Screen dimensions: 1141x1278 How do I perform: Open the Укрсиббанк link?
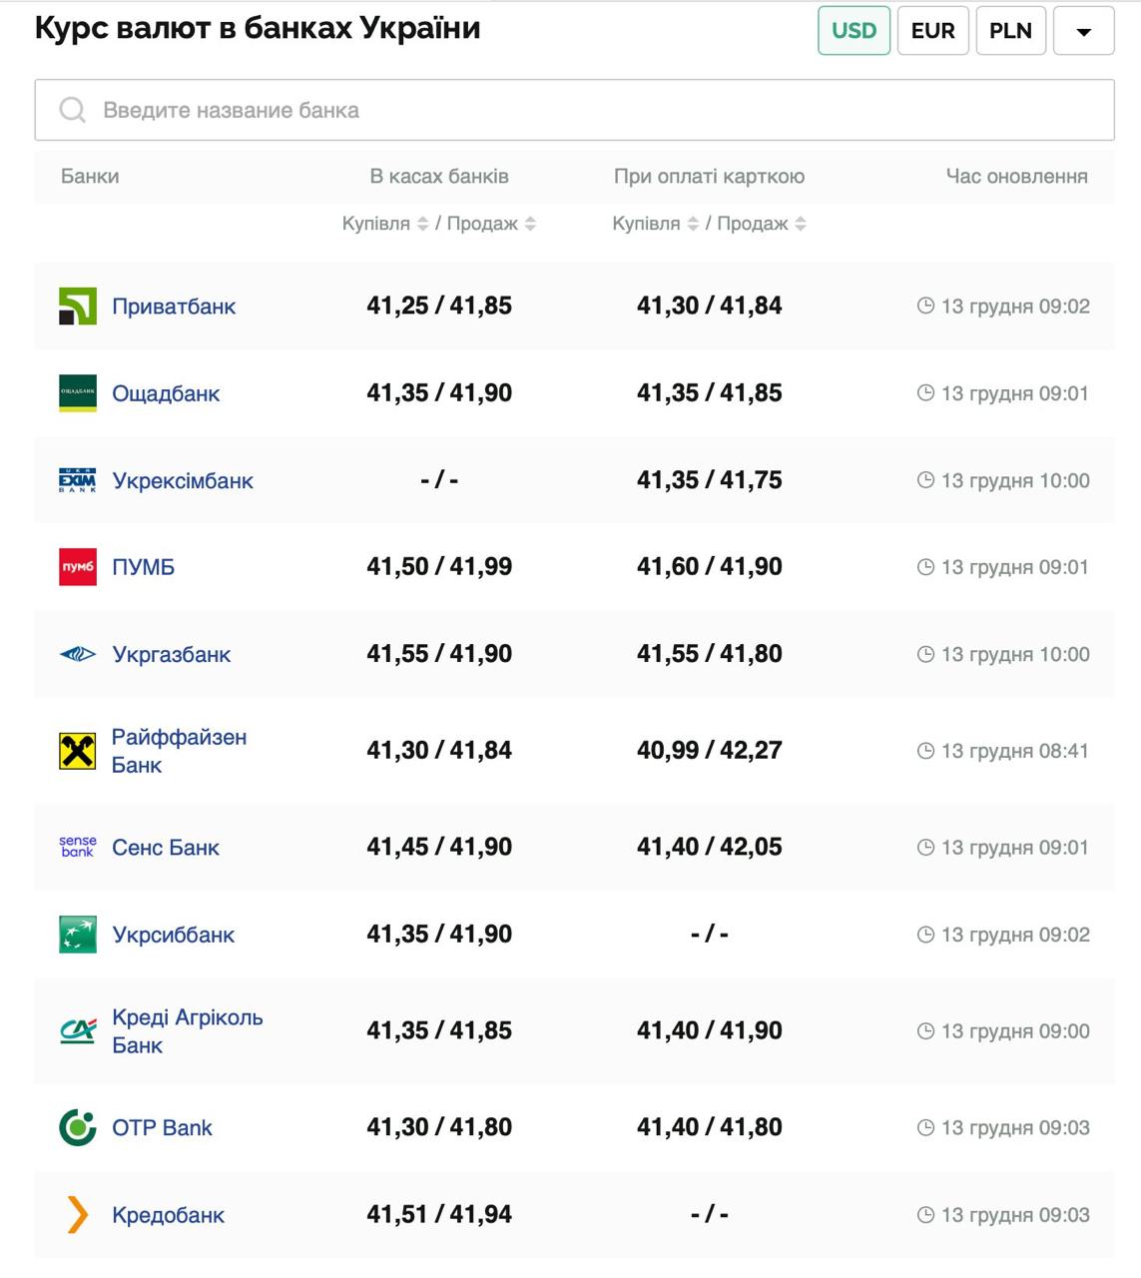click(173, 935)
